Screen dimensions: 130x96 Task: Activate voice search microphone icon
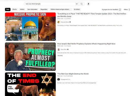click(88, 4)
